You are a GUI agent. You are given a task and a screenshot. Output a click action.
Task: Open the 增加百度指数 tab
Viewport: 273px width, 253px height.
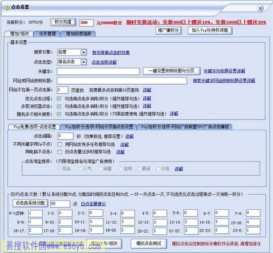click(x=78, y=34)
